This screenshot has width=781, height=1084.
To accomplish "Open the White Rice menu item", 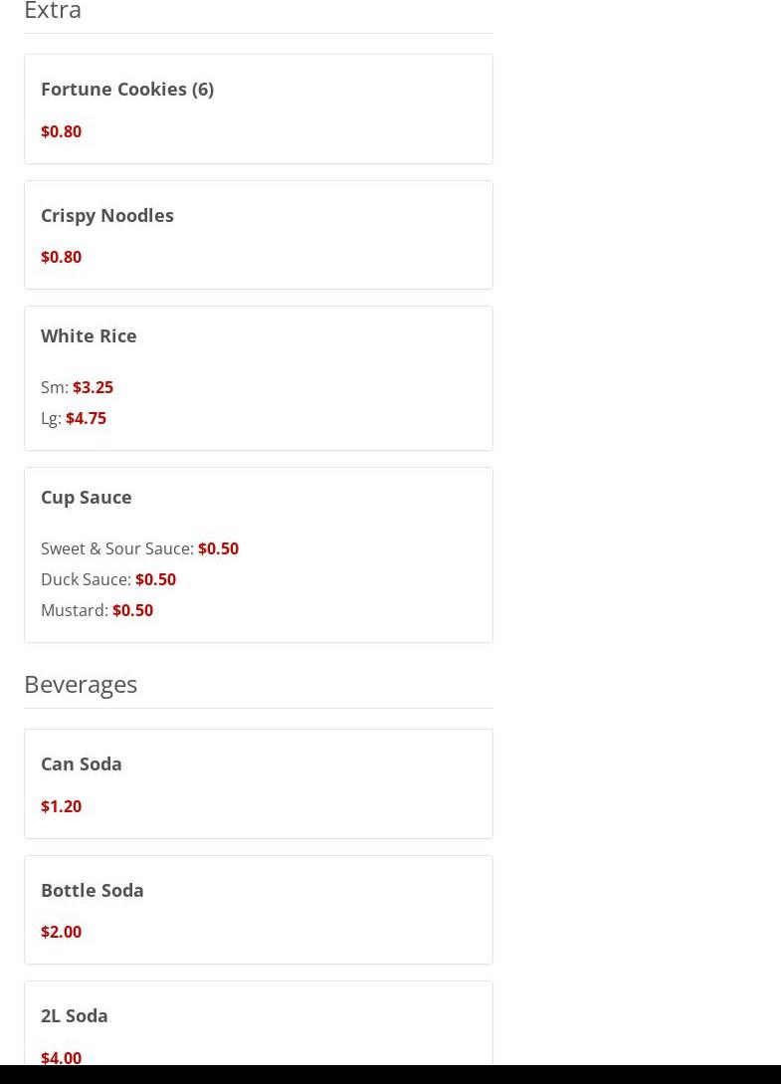I will [89, 335].
